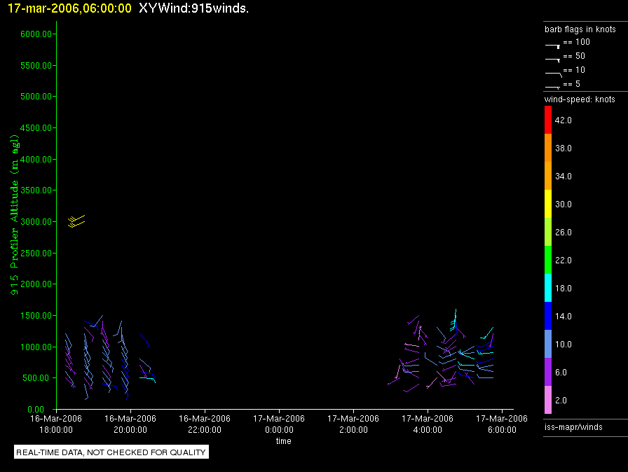
Task: Click the yellow-green 26.0 knots color band
Action: click(x=548, y=232)
